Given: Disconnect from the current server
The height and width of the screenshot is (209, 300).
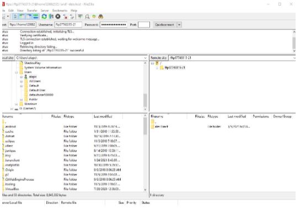Looking at the screenshot, I should 65,17.
